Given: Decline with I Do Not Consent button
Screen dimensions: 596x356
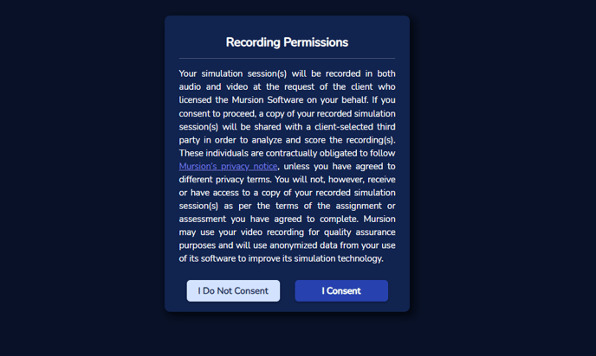Looking at the screenshot, I should click(233, 291).
